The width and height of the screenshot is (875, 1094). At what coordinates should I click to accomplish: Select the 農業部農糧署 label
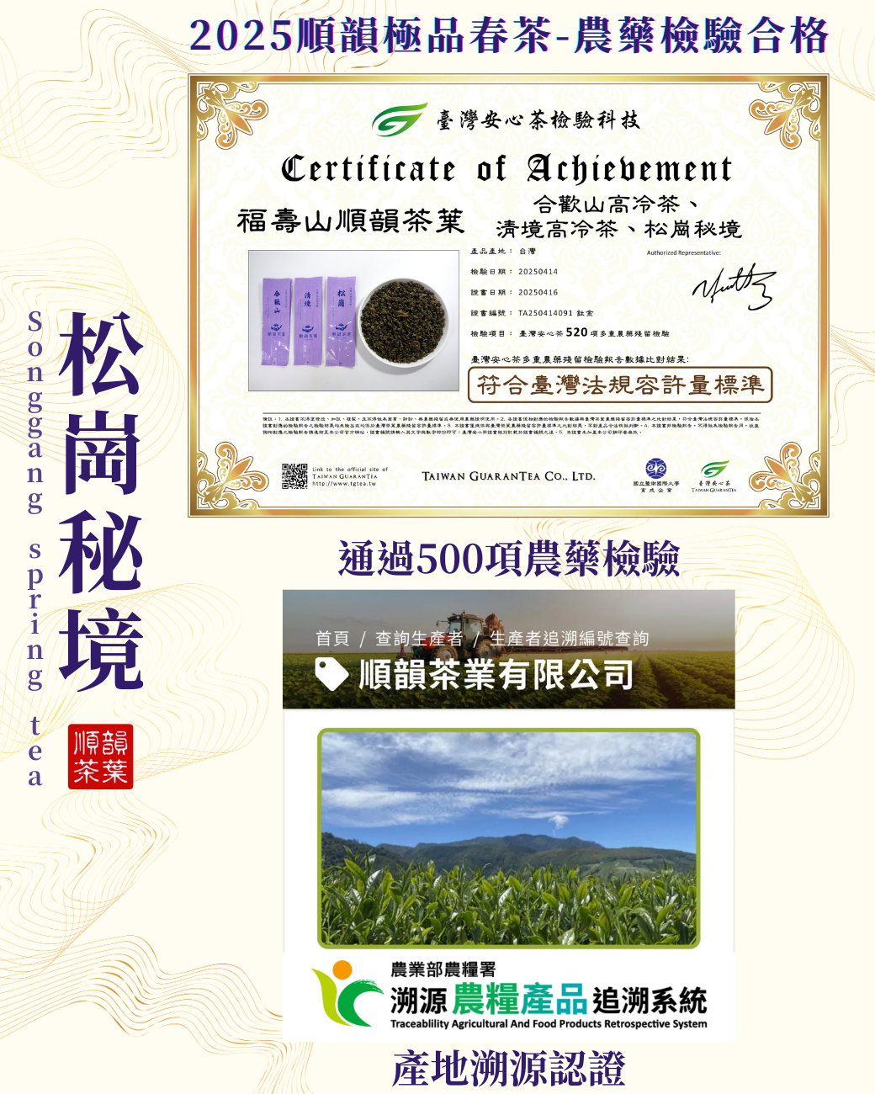(x=443, y=969)
